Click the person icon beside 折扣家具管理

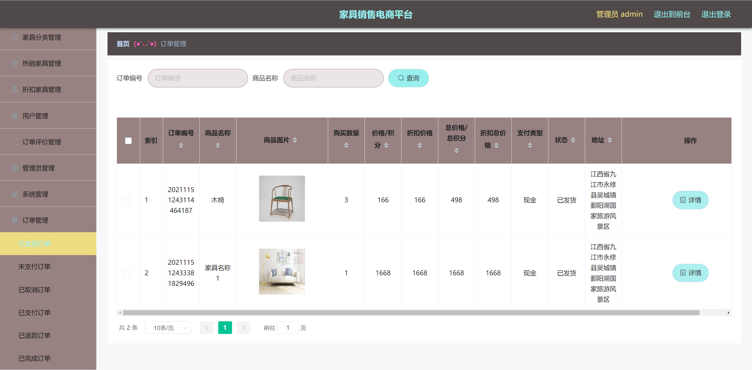[14, 89]
